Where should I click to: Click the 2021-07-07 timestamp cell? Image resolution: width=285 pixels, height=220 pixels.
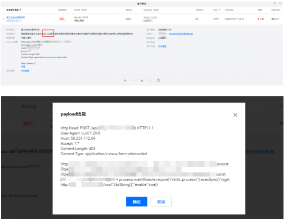point(235,19)
